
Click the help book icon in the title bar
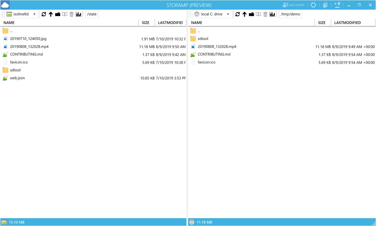pyautogui.click(x=325, y=5)
